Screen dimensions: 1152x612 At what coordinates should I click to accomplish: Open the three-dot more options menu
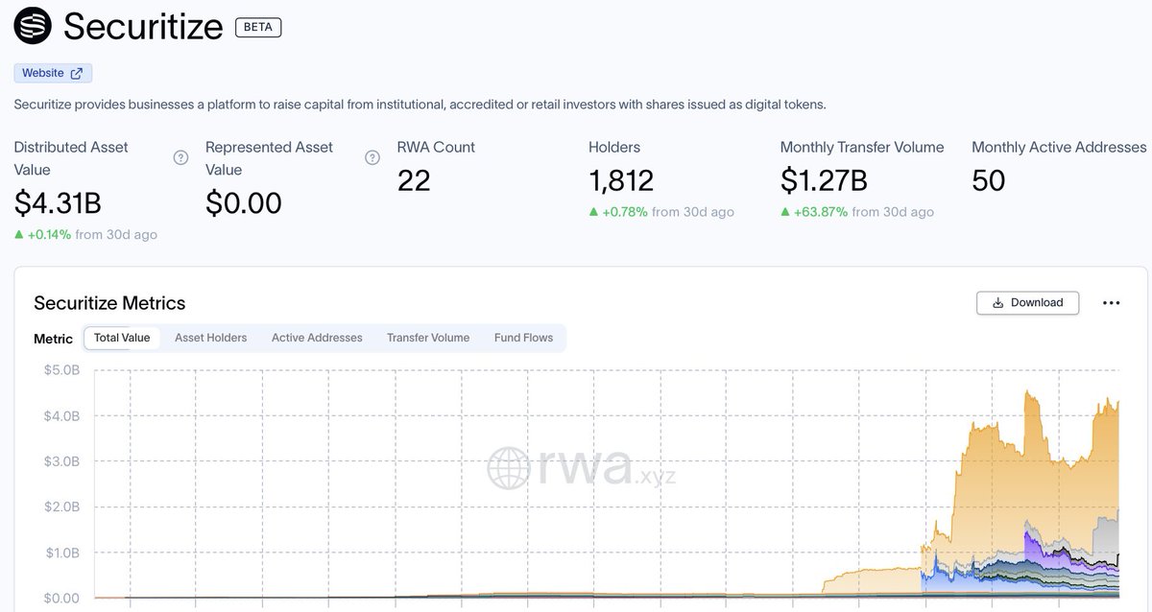[x=1112, y=302]
